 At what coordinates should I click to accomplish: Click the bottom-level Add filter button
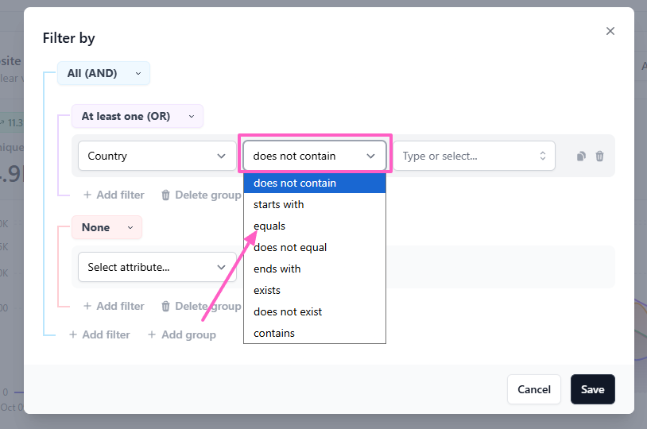click(x=99, y=334)
